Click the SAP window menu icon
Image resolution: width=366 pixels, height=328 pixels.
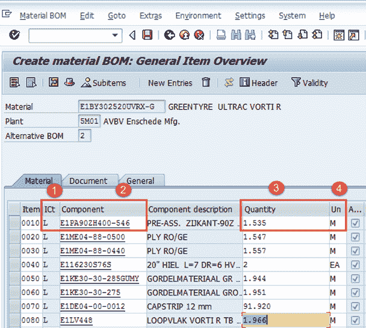pos(7,14)
